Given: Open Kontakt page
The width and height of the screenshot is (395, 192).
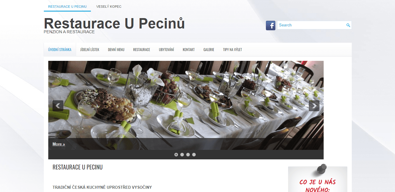Looking at the screenshot, I should tap(189, 50).
